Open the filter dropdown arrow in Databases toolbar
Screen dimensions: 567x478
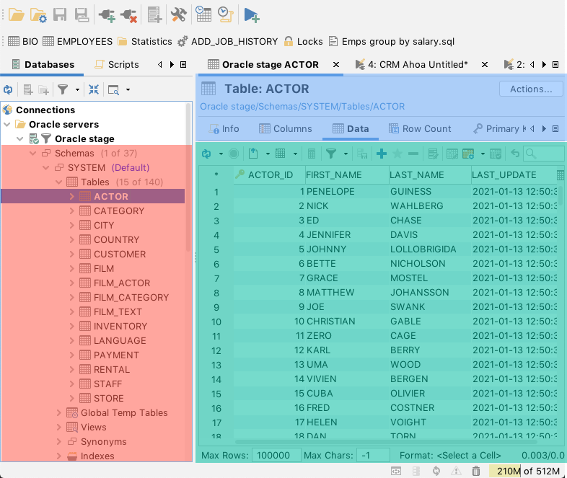pos(77,89)
